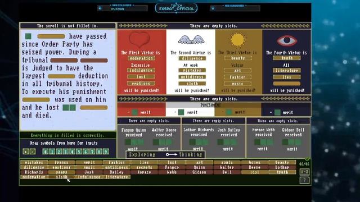
Task: Click the 46/46 word counter
Action: (x=304, y=164)
